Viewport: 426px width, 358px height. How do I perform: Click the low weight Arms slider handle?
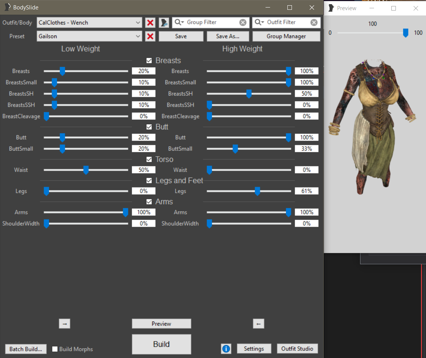click(x=125, y=212)
